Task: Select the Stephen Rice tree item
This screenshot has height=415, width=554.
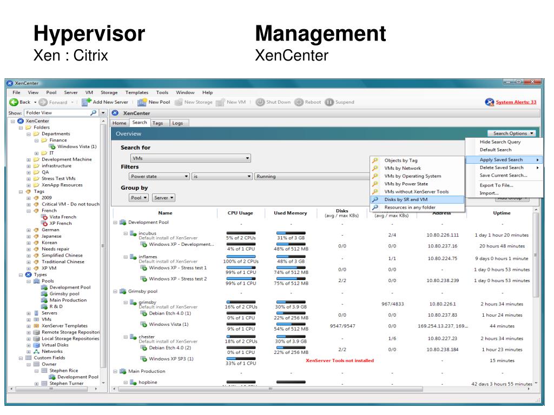Action: point(64,371)
